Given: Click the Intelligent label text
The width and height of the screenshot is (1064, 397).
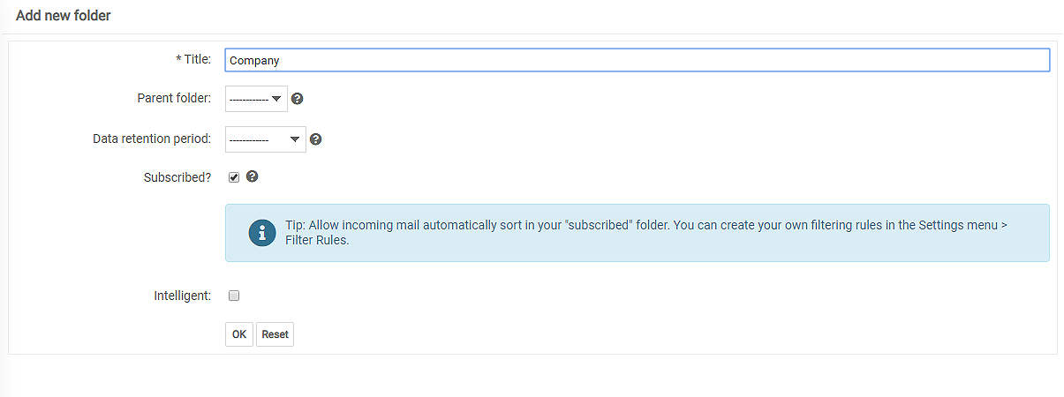Looking at the screenshot, I should tap(183, 296).
